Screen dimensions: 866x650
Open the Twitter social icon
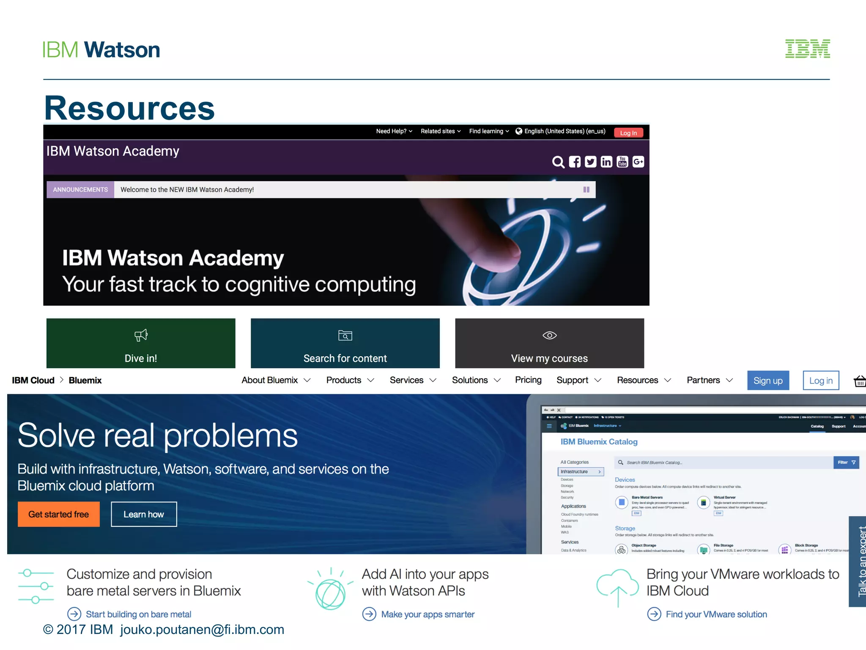(590, 162)
